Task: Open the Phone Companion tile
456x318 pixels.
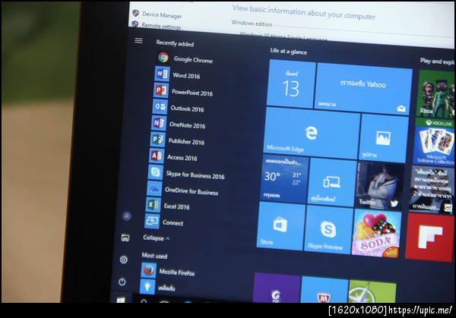Action: 332,183
